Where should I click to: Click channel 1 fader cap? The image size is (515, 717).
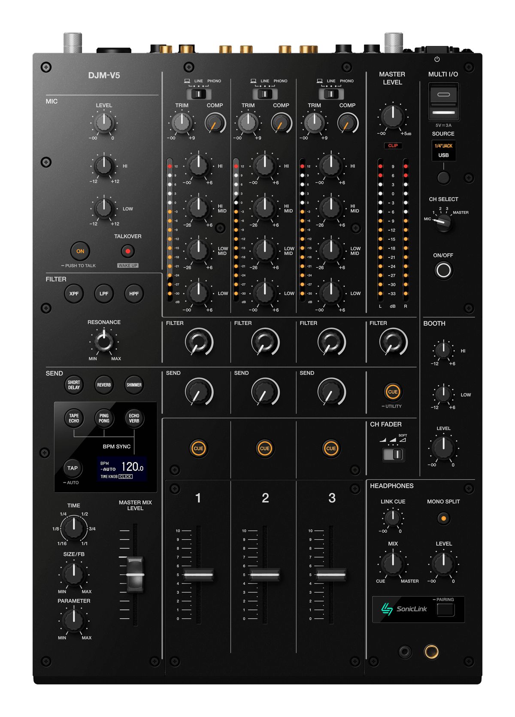[198, 575]
